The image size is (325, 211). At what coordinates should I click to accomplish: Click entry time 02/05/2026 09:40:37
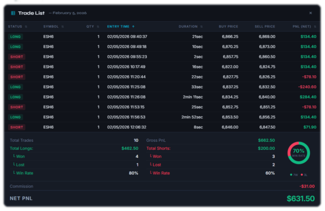pyautogui.click(x=127, y=37)
